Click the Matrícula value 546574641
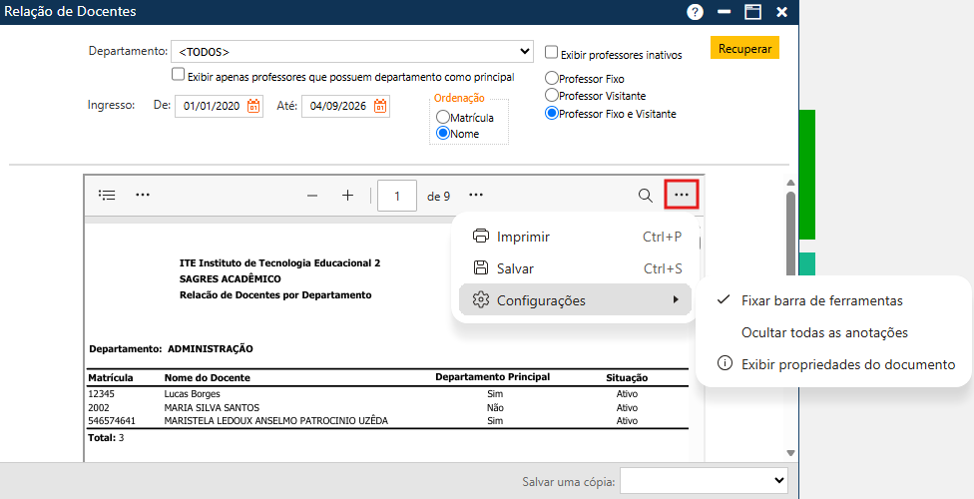Image resolution: width=974 pixels, height=499 pixels. click(x=112, y=421)
